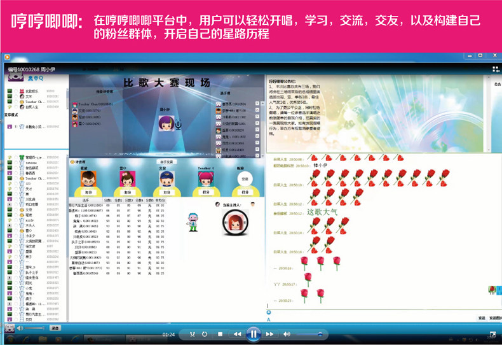Open the folder icon on the taskbar

coord(43,340)
